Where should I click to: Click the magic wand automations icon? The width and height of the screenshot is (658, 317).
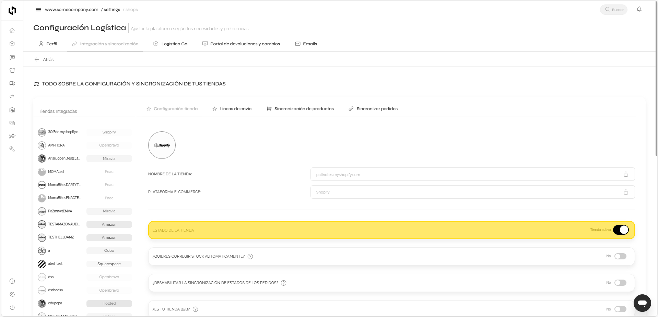click(x=12, y=136)
